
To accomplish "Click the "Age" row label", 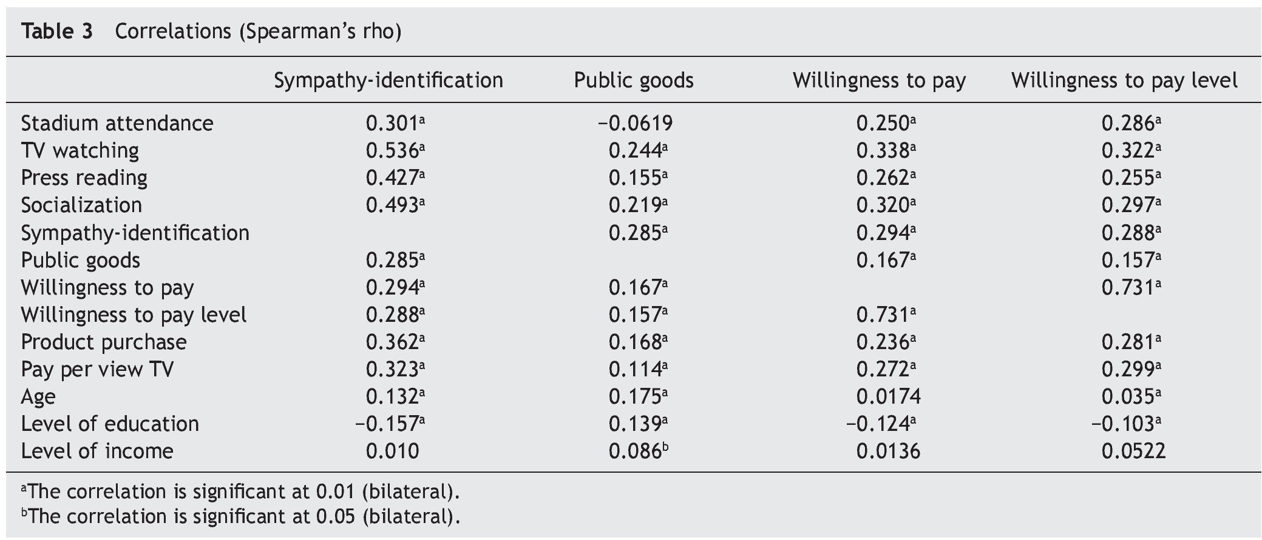I will pyautogui.click(x=38, y=396).
